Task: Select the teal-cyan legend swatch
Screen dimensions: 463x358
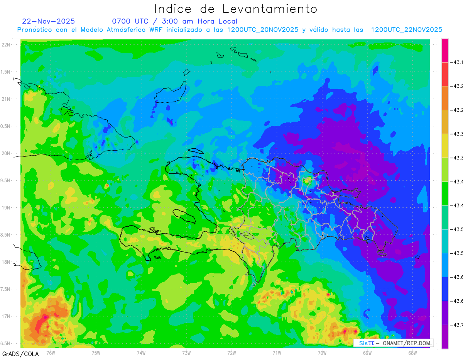Action: point(445,241)
